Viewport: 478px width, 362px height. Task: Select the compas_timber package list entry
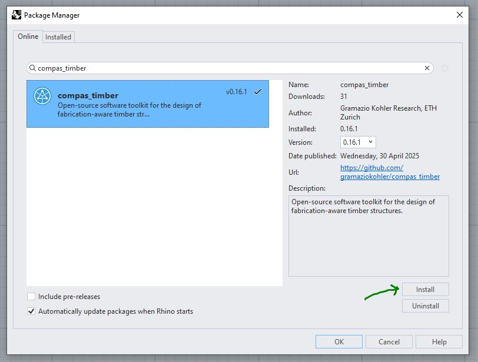[x=147, y=104]
